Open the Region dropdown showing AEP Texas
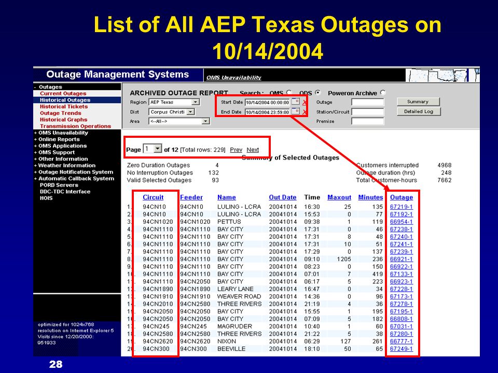This screenshot has height=373, width=498. pyautogui.click(x=174, y=102)
